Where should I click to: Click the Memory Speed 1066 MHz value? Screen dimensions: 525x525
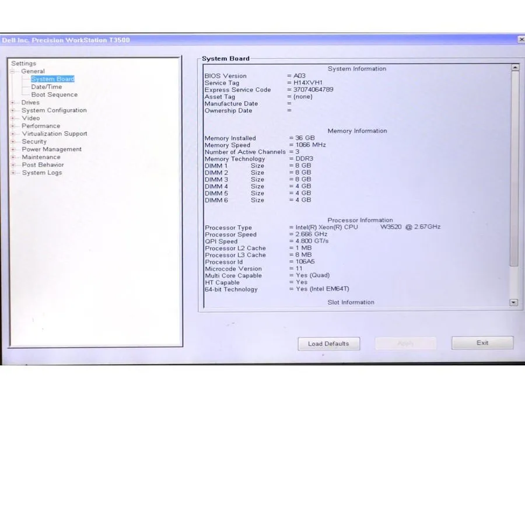[311, 145]
